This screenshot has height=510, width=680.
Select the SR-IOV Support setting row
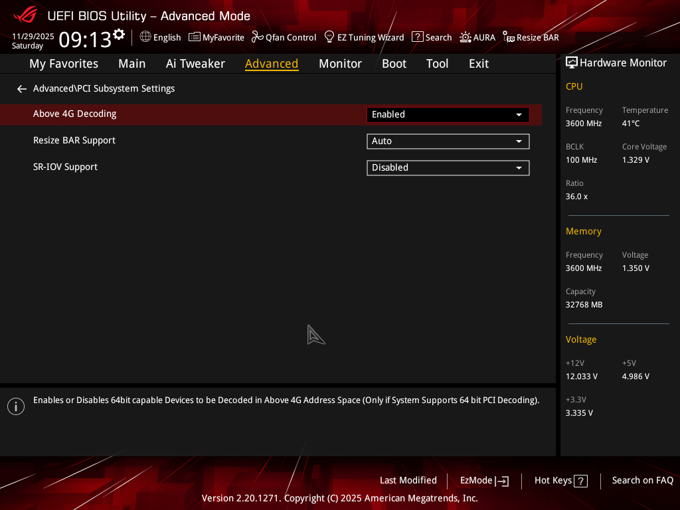click(65, 167)
